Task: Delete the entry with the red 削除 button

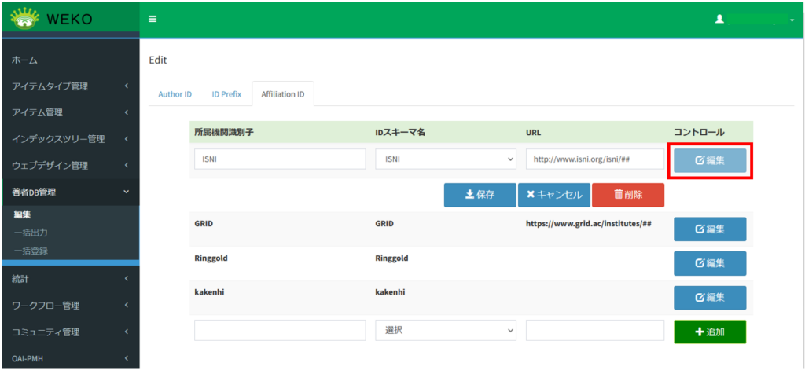Action: click(x=627, y=195)
